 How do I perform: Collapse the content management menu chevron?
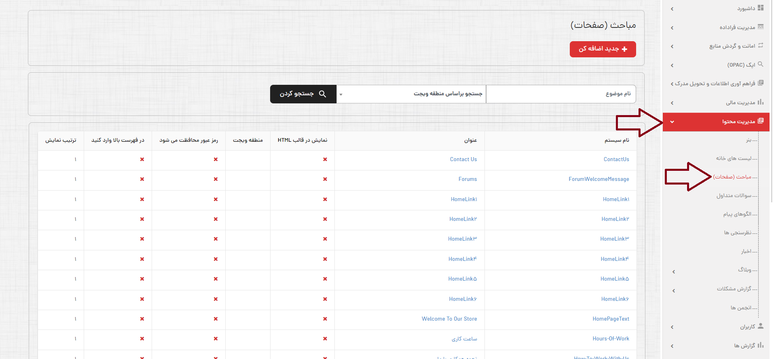click(672, 122)
